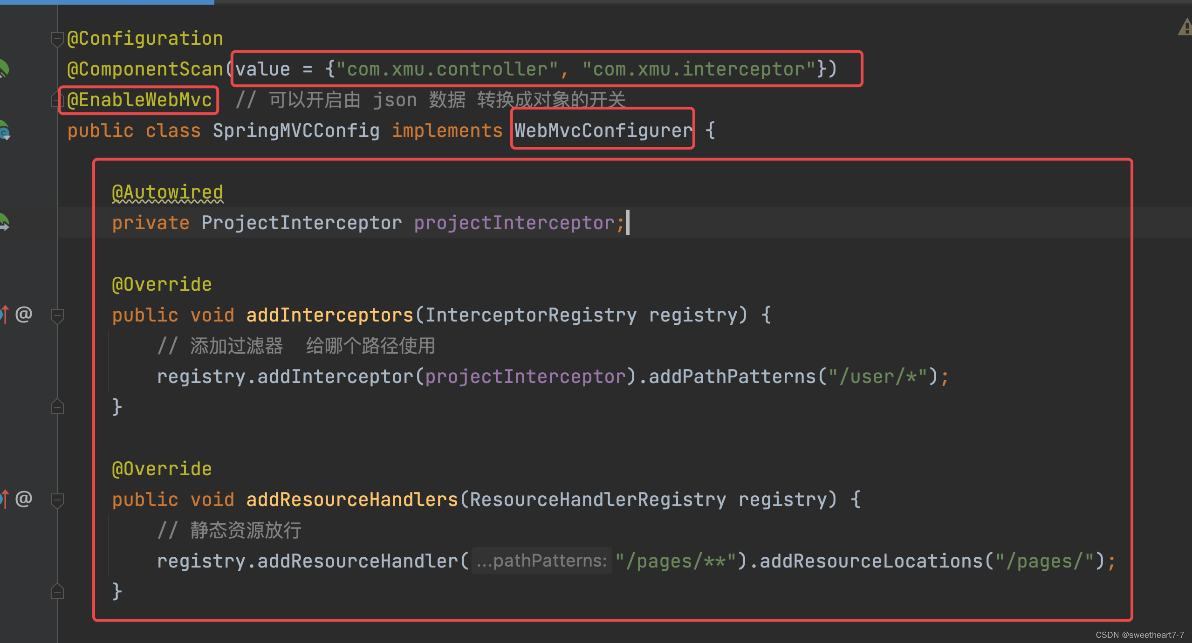
Task: Click the "/pages/" resource location string
Action: [1044, 561]
